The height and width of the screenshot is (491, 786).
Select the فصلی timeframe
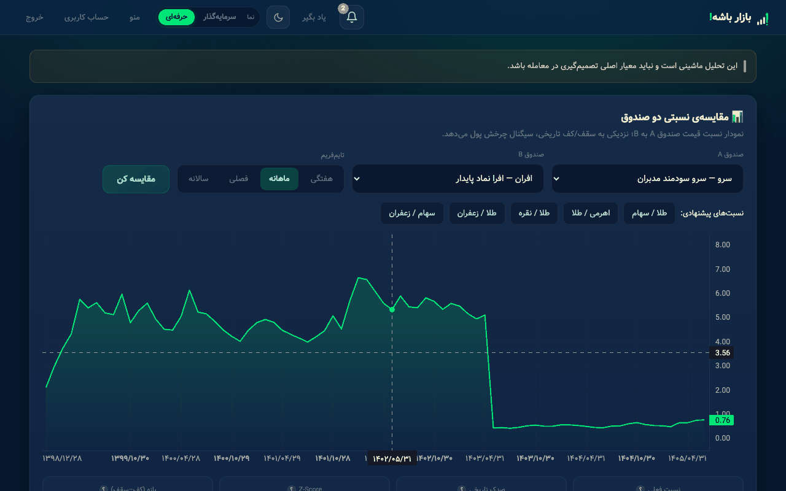[239, 179]
